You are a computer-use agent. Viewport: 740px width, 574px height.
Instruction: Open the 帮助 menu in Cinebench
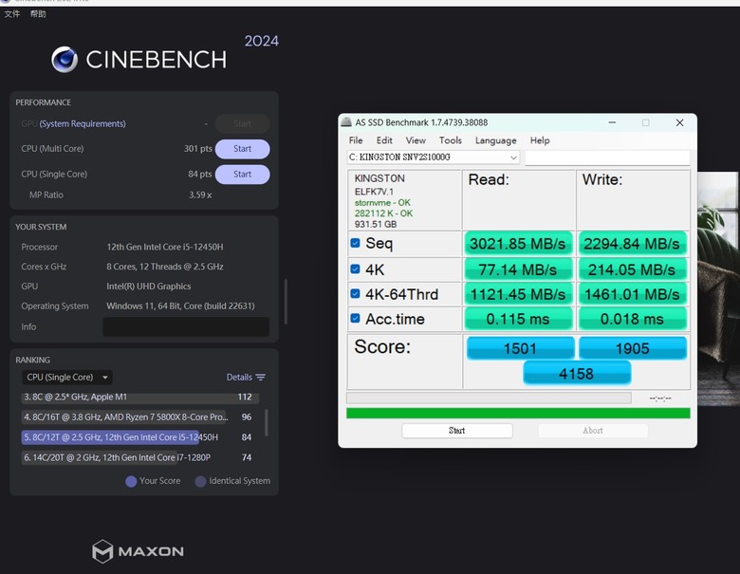pos(38,13)
